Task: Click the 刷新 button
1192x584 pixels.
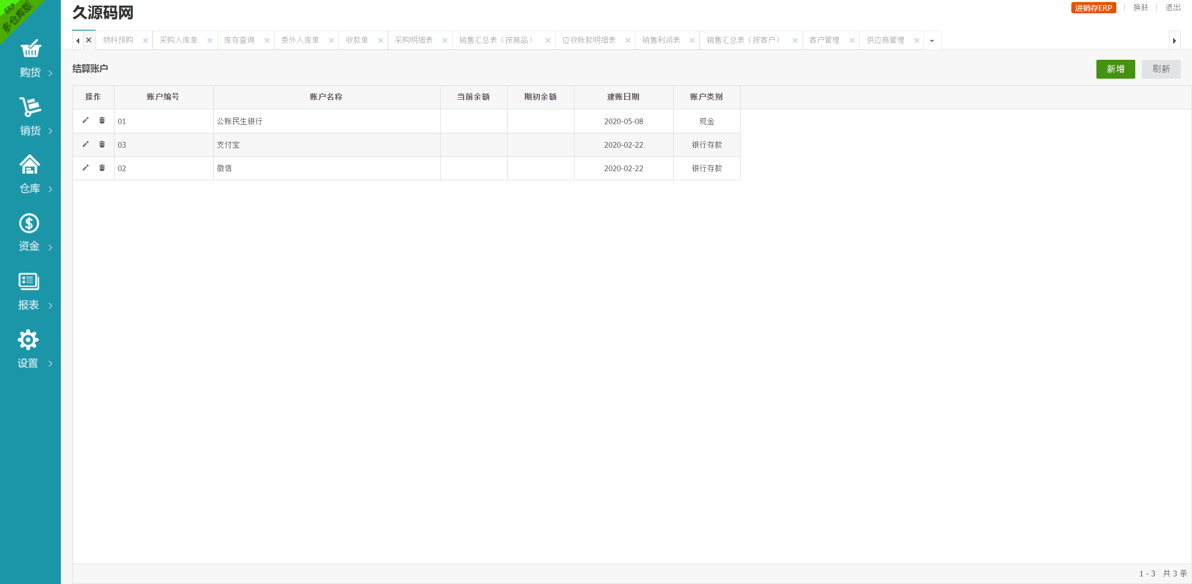Action: coord(1161,69)
